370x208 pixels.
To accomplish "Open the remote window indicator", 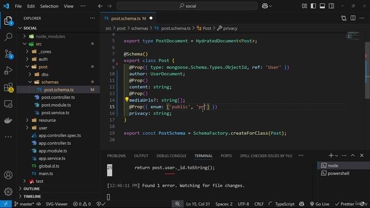I will point(6,204).
